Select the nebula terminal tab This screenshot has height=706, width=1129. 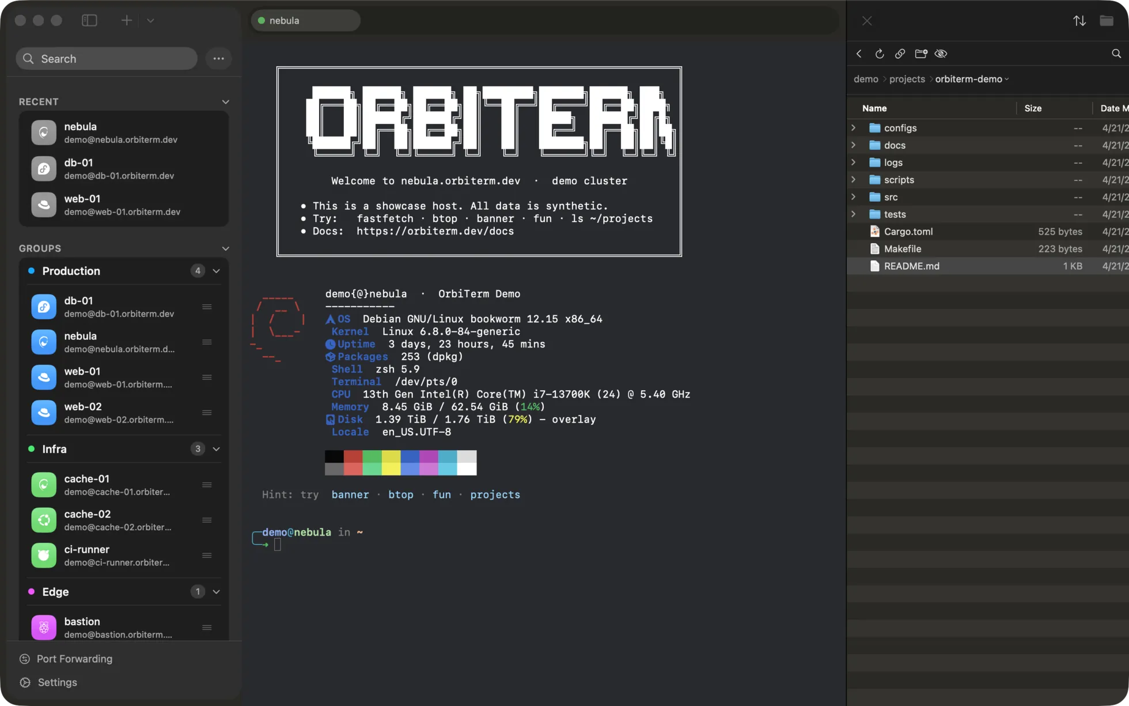306,21
